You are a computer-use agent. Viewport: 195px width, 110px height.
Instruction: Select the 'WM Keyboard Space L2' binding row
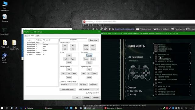click(x=42, y=42)
